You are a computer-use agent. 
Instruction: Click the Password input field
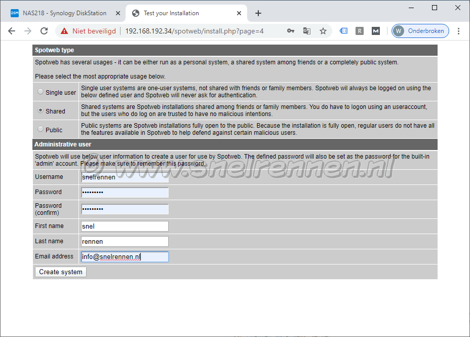[x=125, y=192]
